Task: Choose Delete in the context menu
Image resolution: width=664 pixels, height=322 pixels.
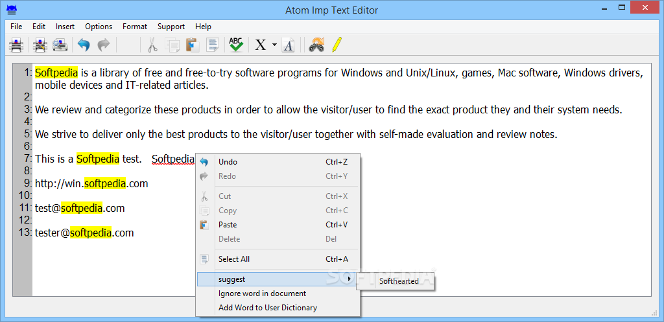Action: 278,239
